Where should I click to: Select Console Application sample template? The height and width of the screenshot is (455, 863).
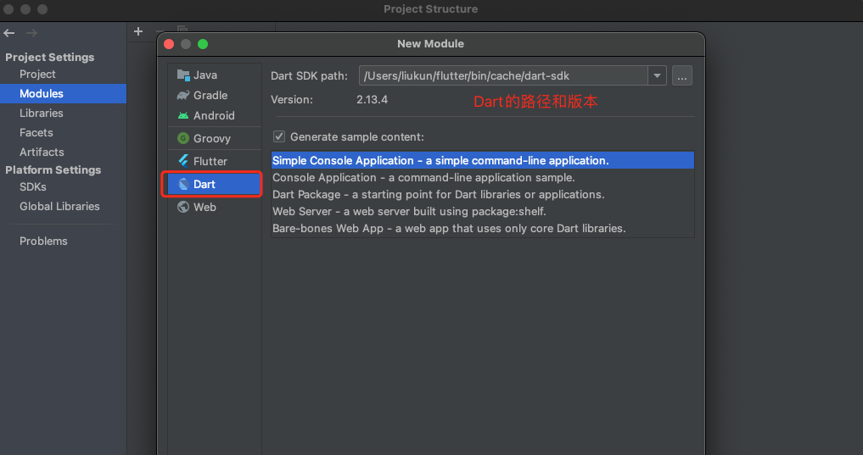(x=423, y=178)
